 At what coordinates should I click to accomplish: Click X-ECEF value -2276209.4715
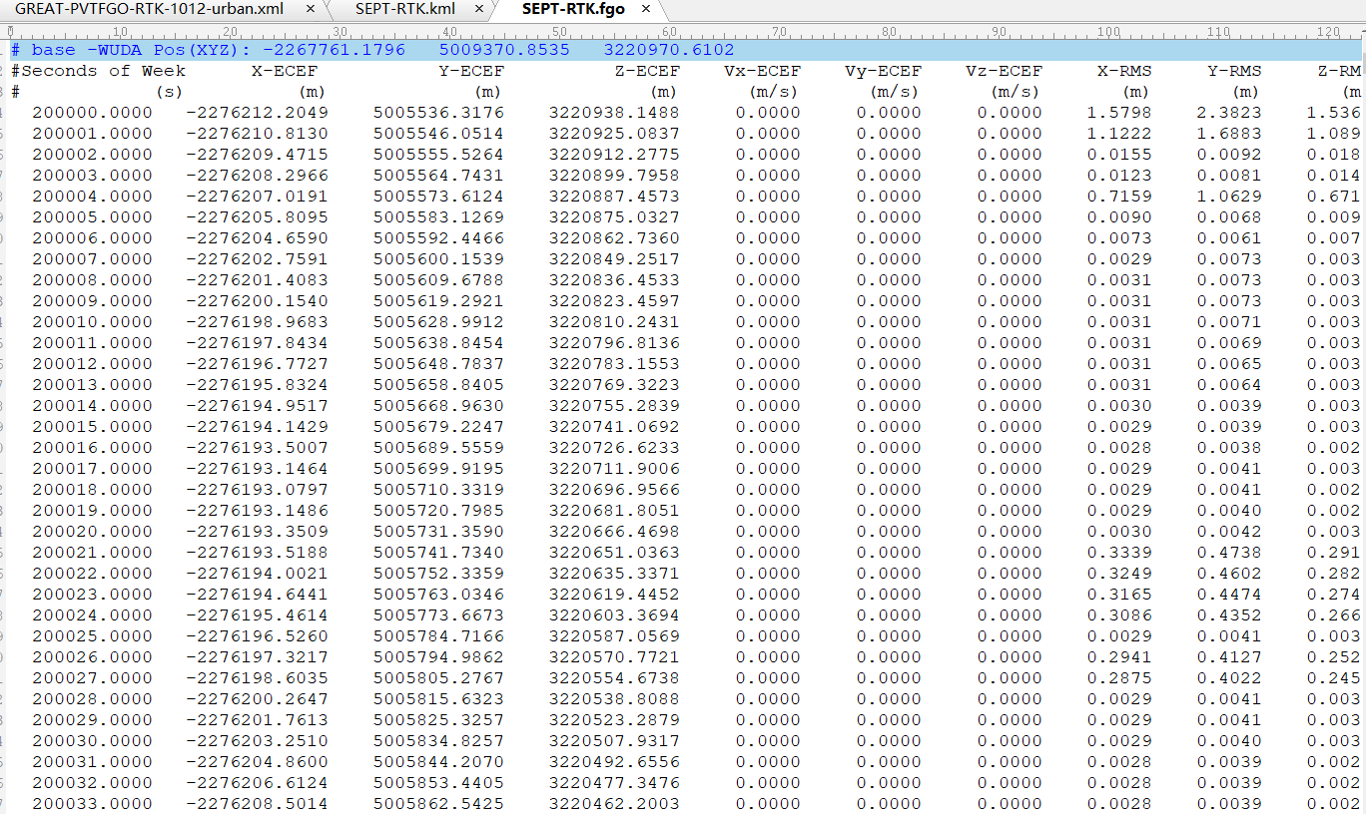pyautogui.click(x=258, y=155)
